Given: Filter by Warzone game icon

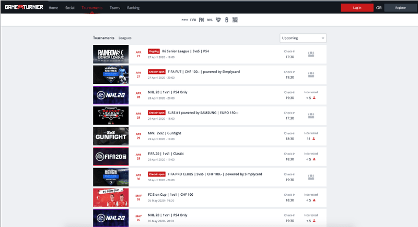Looking at the screenshot, I should tap(235, 20).
